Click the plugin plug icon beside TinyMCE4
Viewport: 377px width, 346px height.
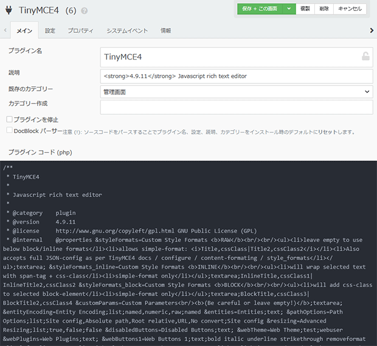tap(9, 10)
